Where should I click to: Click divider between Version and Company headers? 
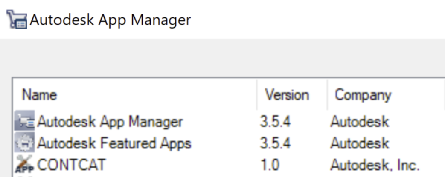[327, 95]
